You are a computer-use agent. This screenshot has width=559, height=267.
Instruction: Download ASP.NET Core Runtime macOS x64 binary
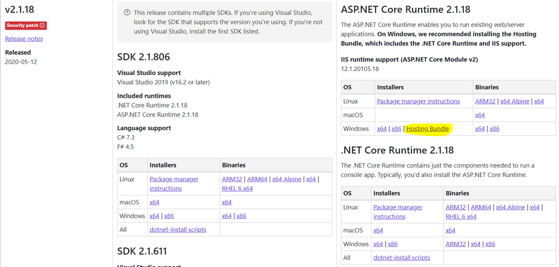tap(480, 115)
